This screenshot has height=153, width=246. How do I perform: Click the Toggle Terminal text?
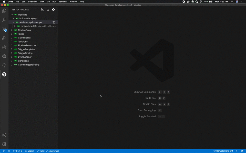tap(147, 116)
